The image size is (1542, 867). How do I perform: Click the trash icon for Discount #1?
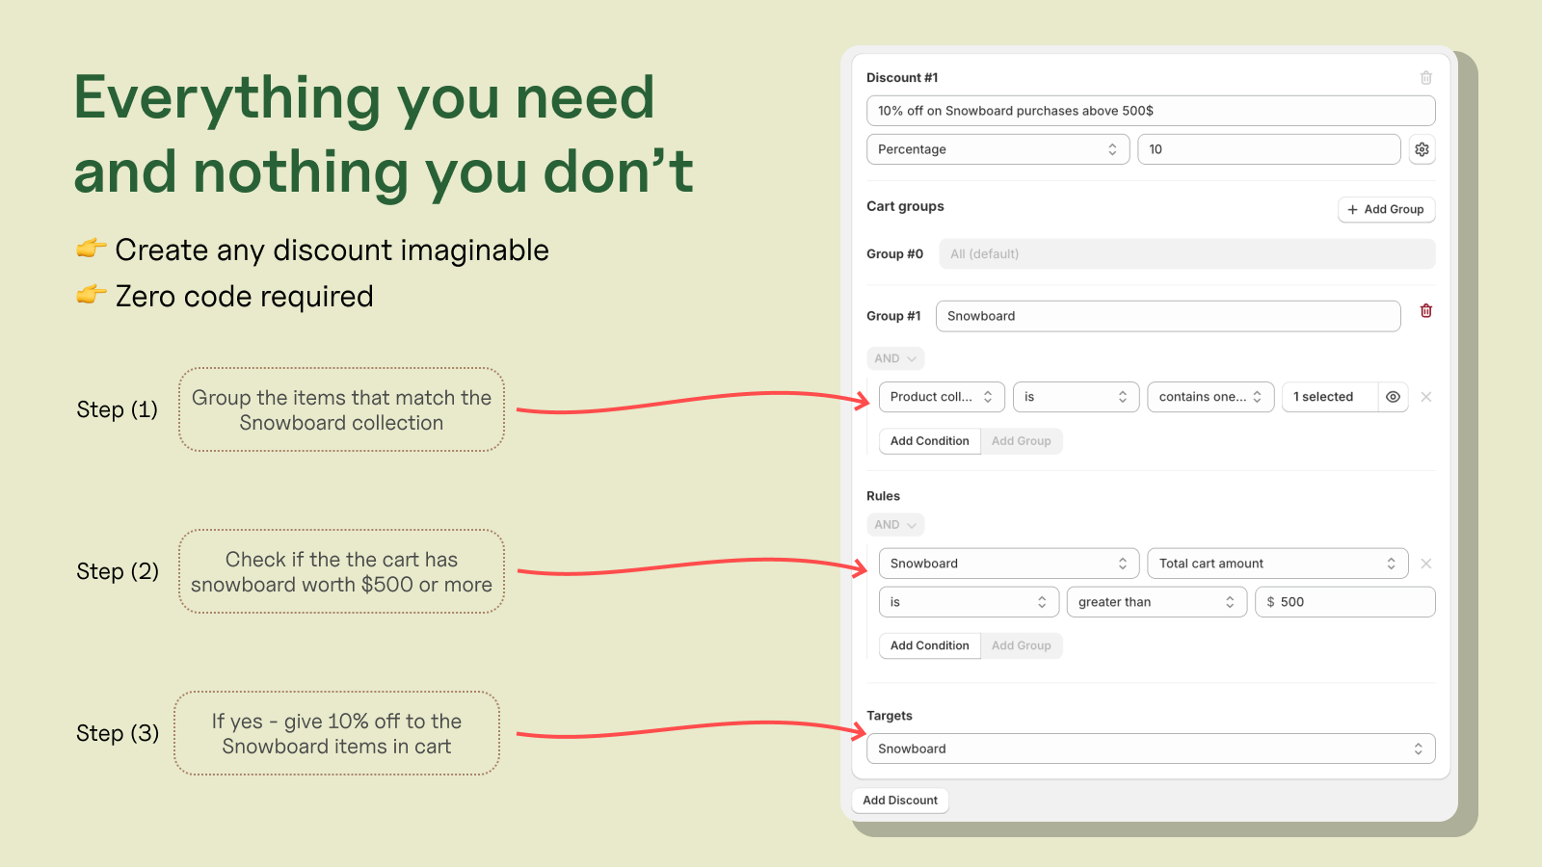(x=1425, y=78)
